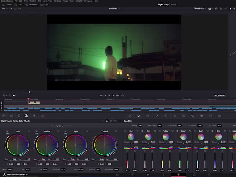
Task: Mute the viewer audio speaker icon
Action: [x=14, y=95]
